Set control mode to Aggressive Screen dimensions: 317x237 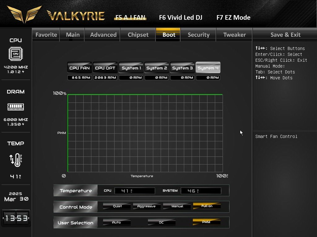(146, 206)
